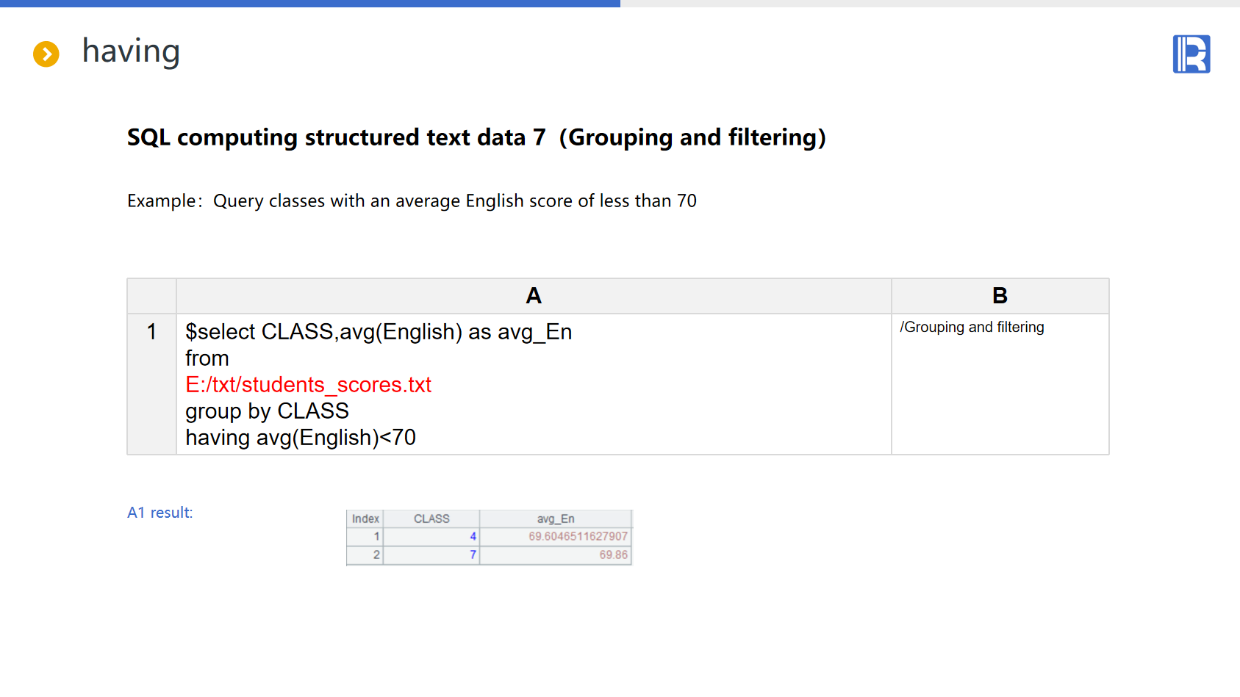1240x697 pixels.
Task: Select the 69.6046511627907 result cell
Action: (x=578, y=537)
